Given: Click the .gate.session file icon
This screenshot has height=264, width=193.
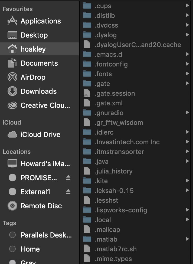Looking at the screenshot, I should 87,93.
